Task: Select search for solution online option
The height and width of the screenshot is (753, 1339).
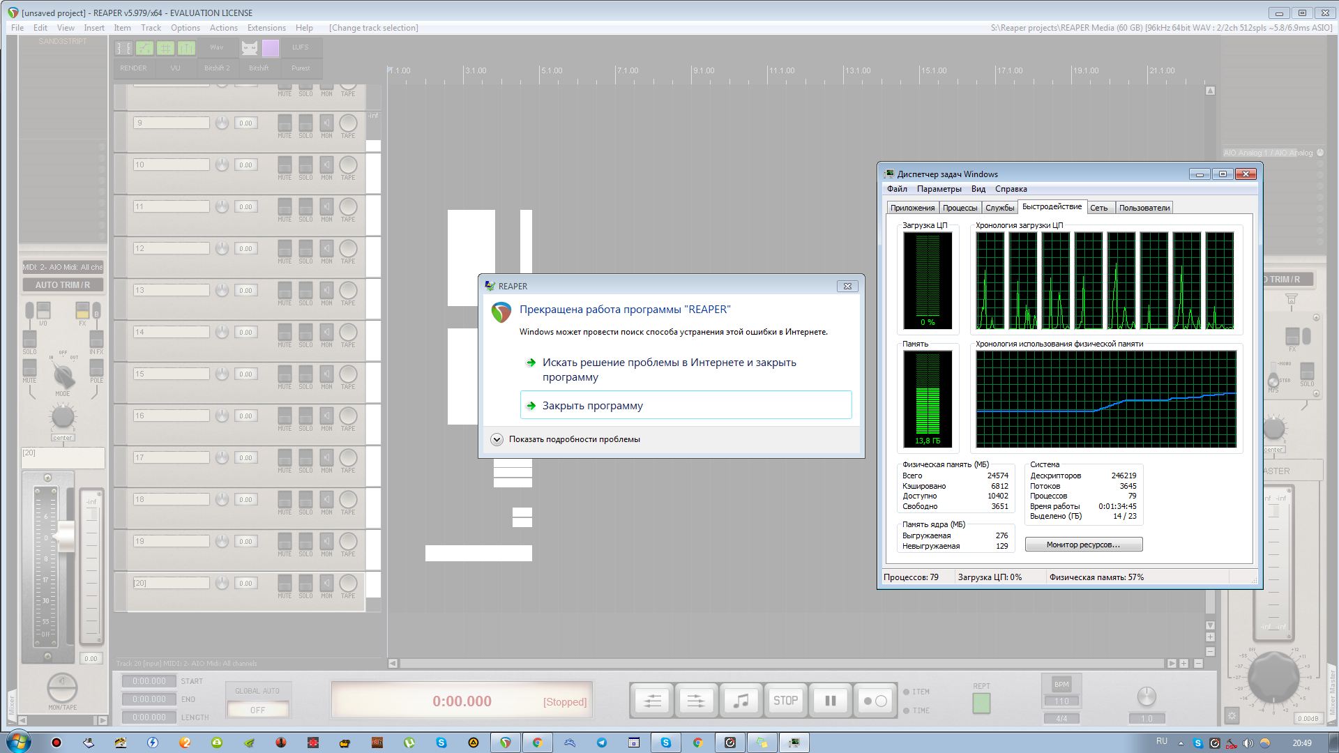Action: (686, 370)
